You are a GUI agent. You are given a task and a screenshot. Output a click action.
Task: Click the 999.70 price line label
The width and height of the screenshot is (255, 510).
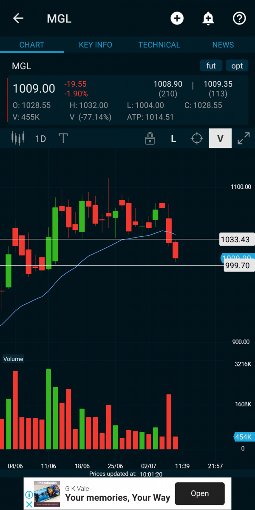[x=238, y=266]
